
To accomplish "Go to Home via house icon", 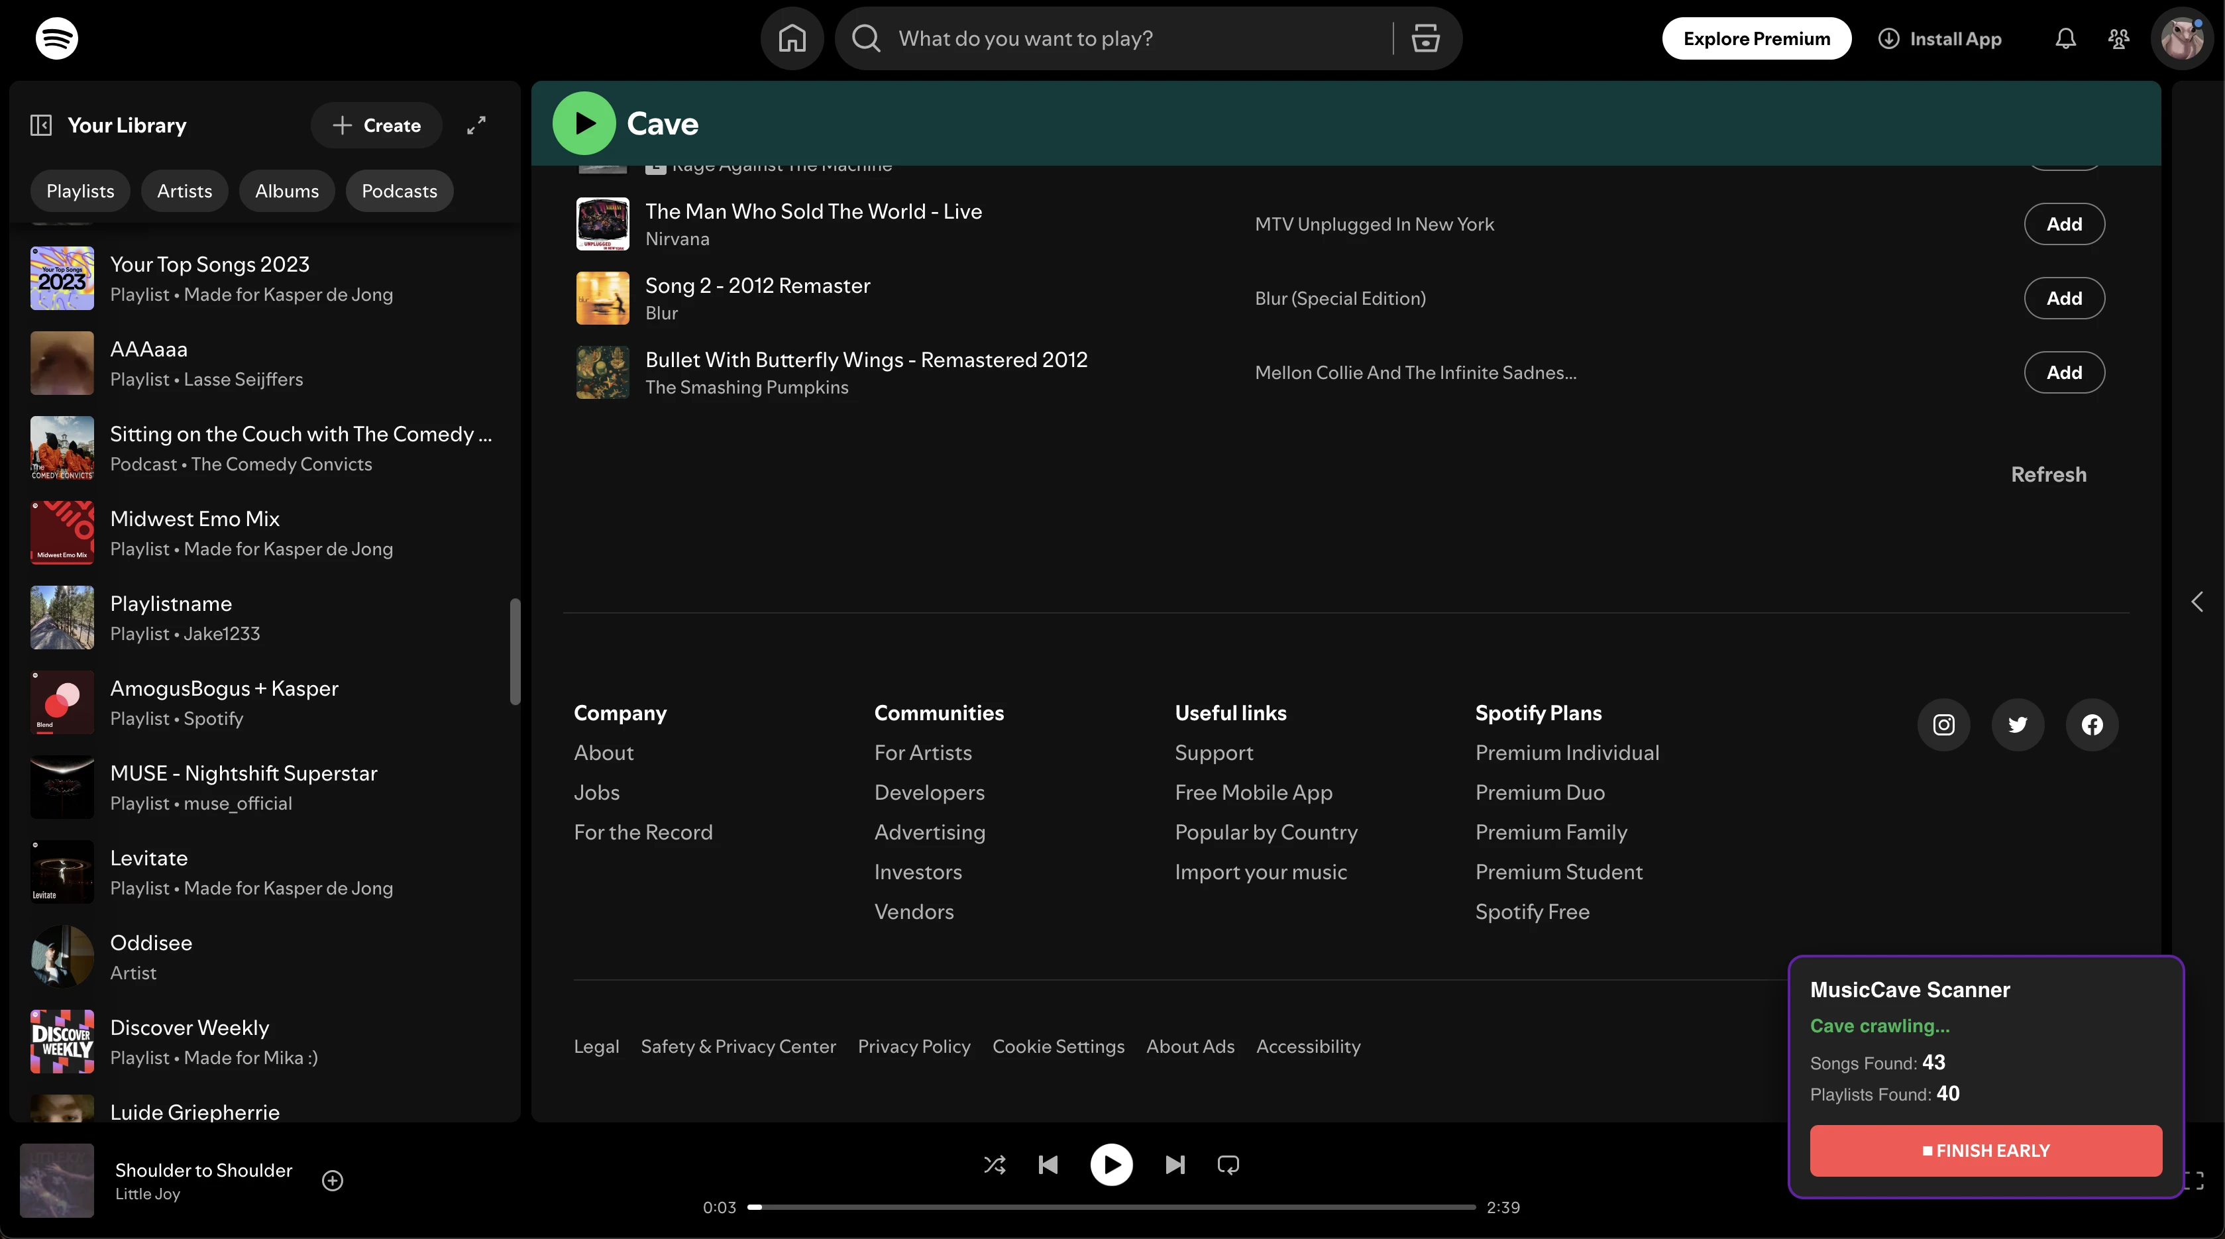I will [x=792, y=38].
